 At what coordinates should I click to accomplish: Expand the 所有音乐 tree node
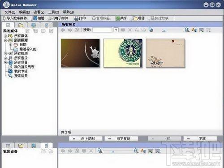(x=5, y=58)
